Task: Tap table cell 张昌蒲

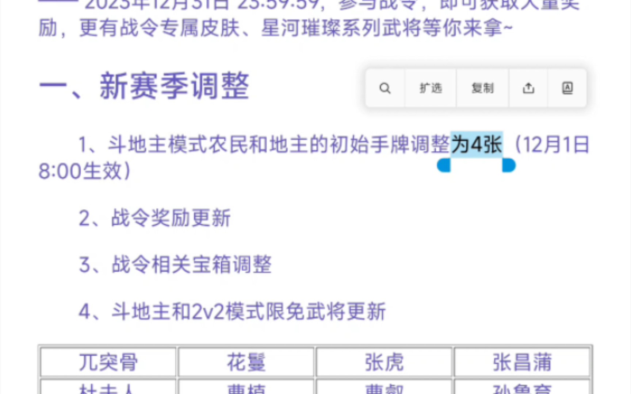Action: coord(522,362)
